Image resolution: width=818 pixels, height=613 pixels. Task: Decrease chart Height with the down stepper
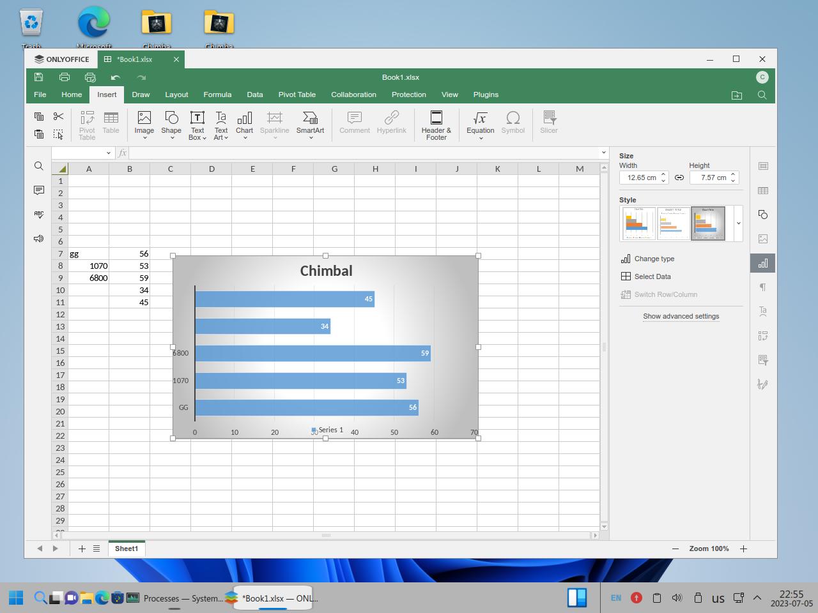click(733, 181)
